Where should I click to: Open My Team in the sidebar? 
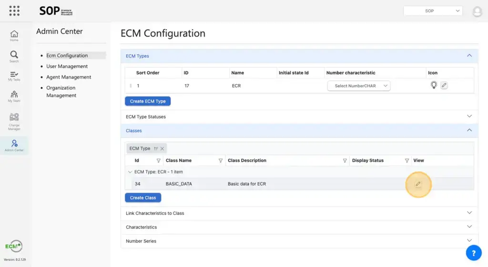point(14,97)
